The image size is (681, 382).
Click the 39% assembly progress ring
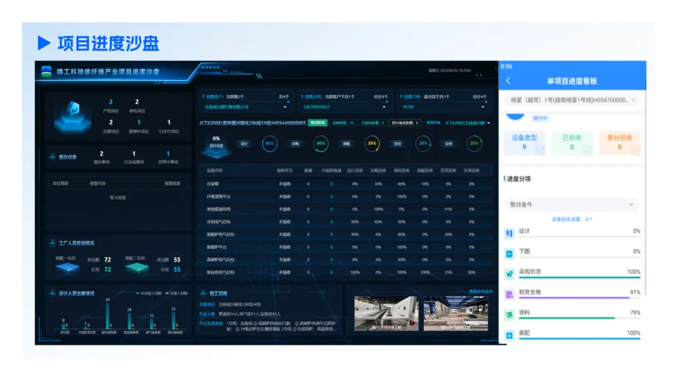point(372,143)
